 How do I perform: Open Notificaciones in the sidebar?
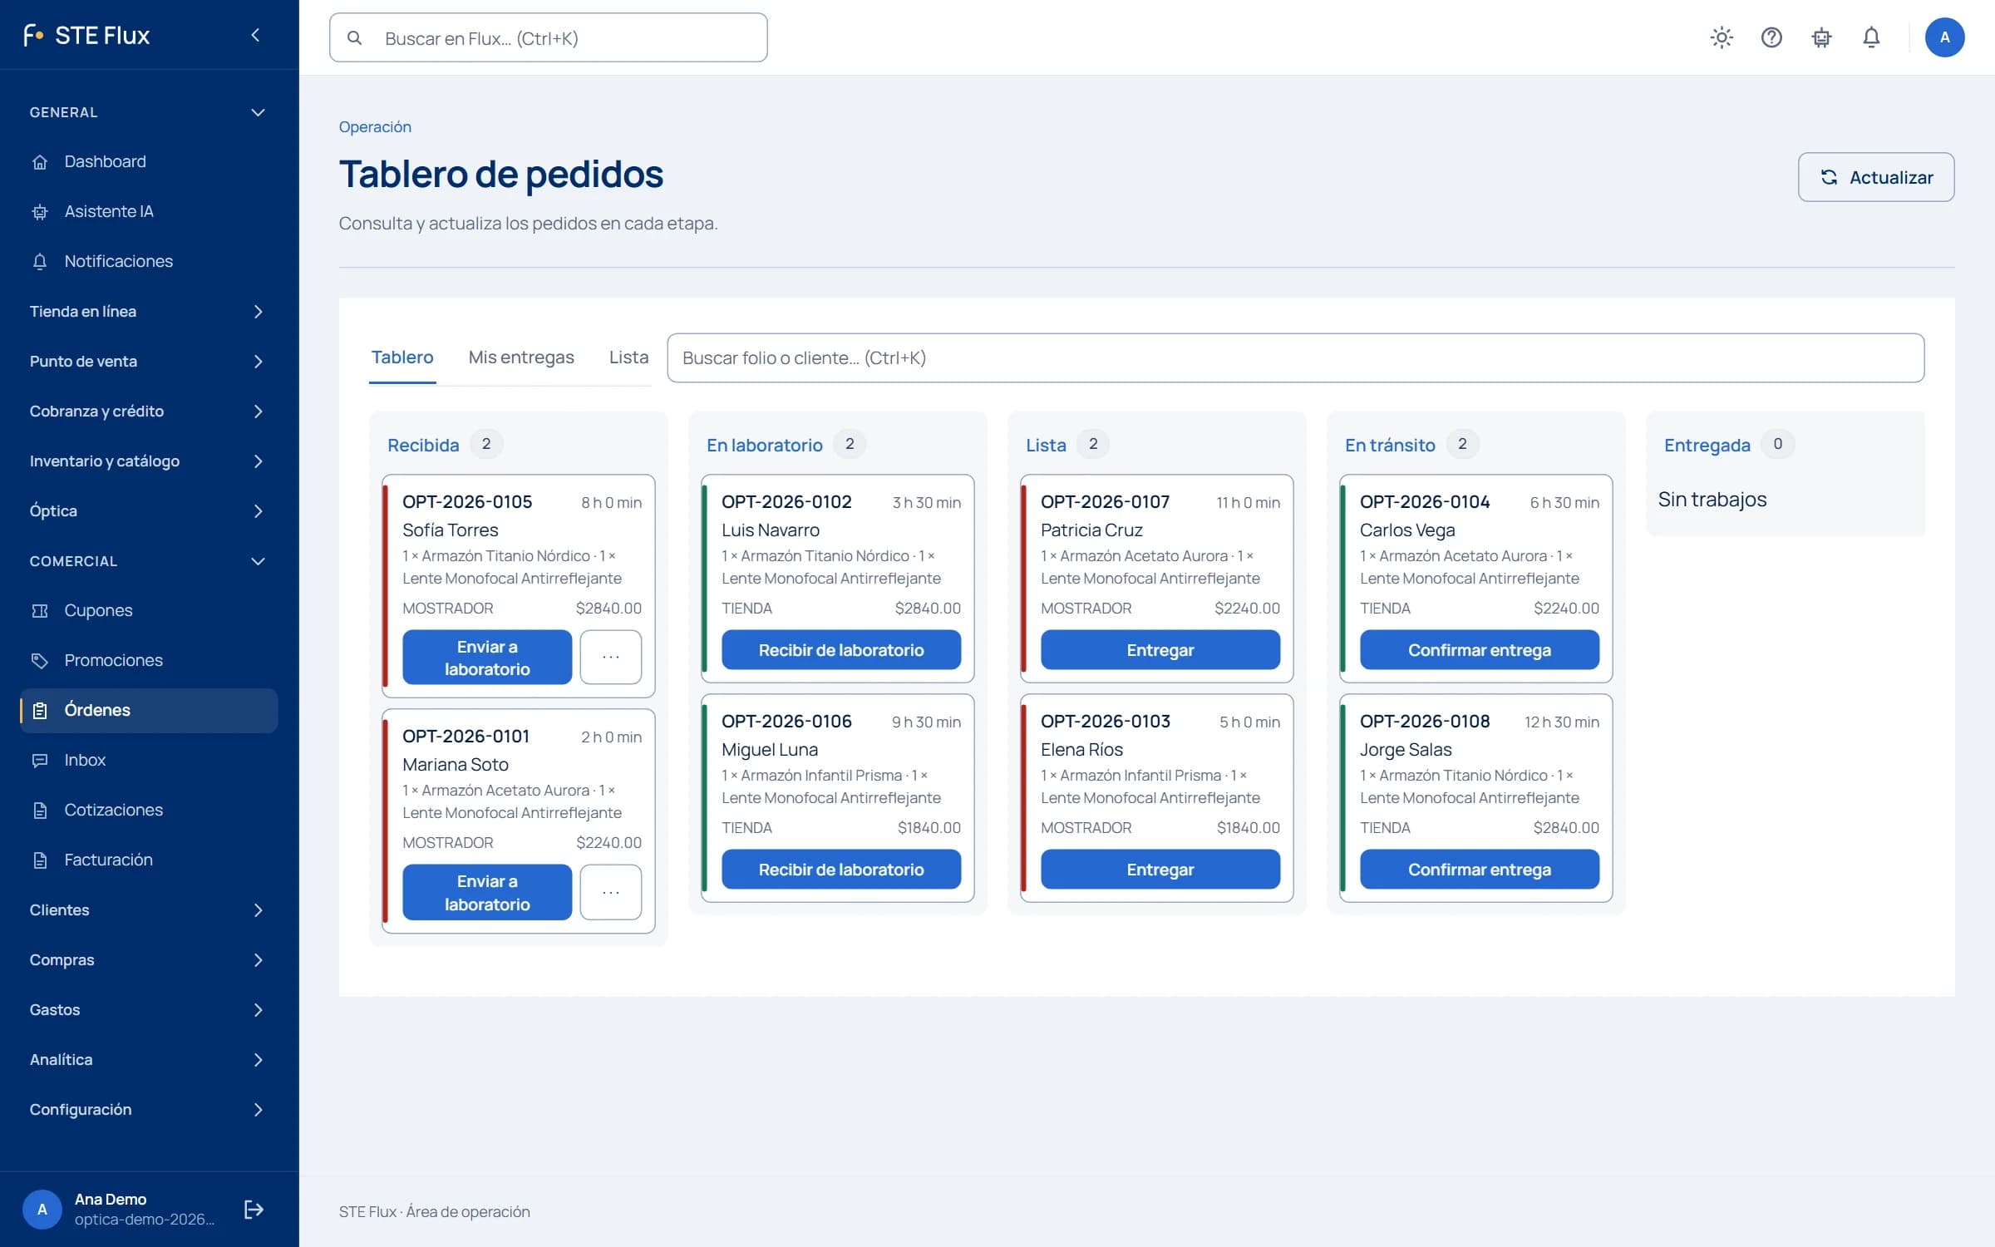[x=149, y=261]
